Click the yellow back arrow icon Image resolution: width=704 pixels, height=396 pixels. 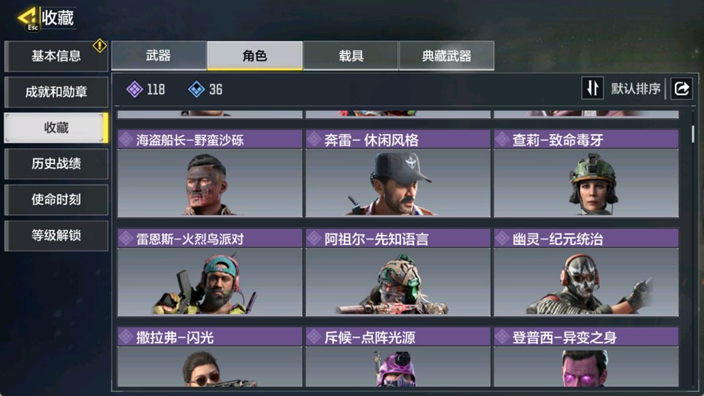27,17
